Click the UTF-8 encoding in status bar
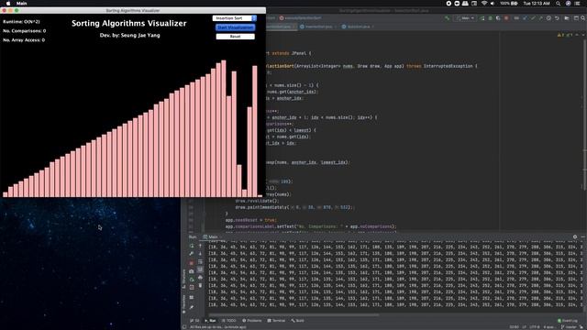Image resolution: width=587 pixels, height=330 pixels. (x=535, y=327)
